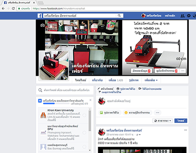Click the magnifier icon in timeline search box
This screenshot has width=196, height=153.
[x=40, y=90]
